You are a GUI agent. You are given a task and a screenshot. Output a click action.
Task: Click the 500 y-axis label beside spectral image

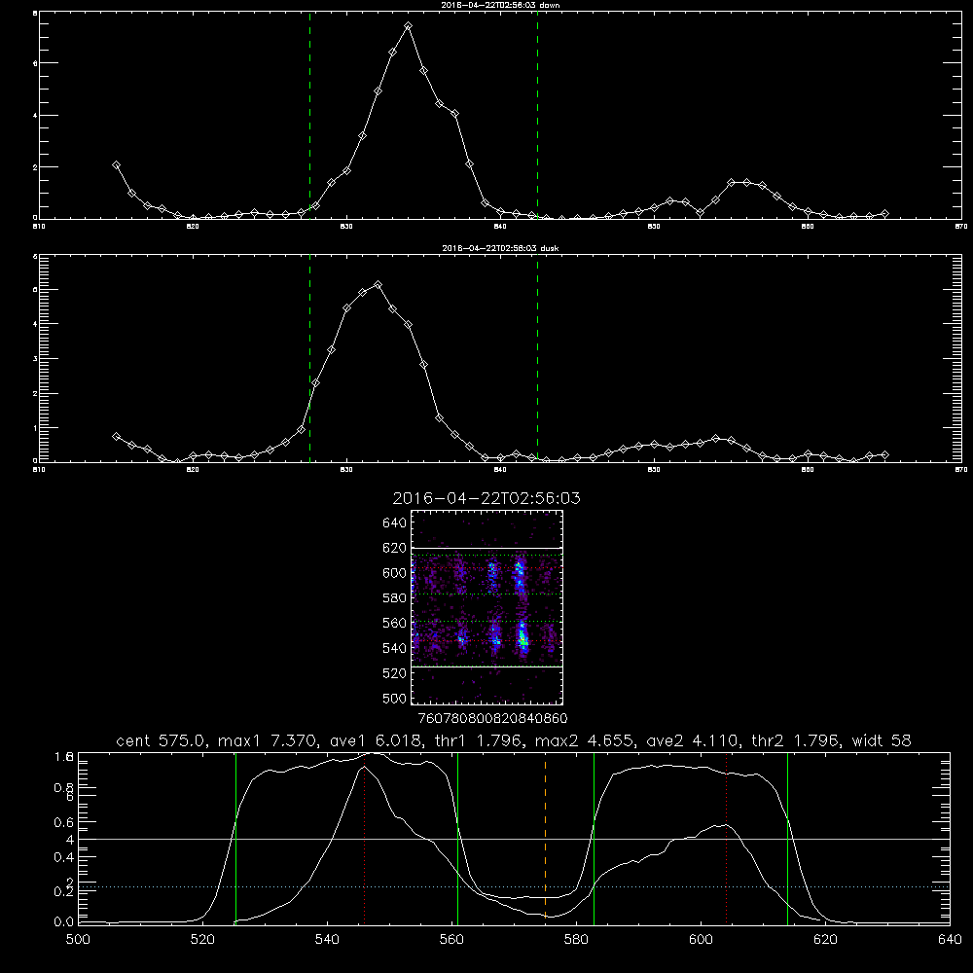(395, 698)
